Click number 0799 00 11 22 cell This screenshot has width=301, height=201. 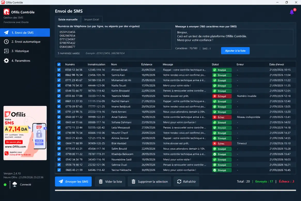74,154
